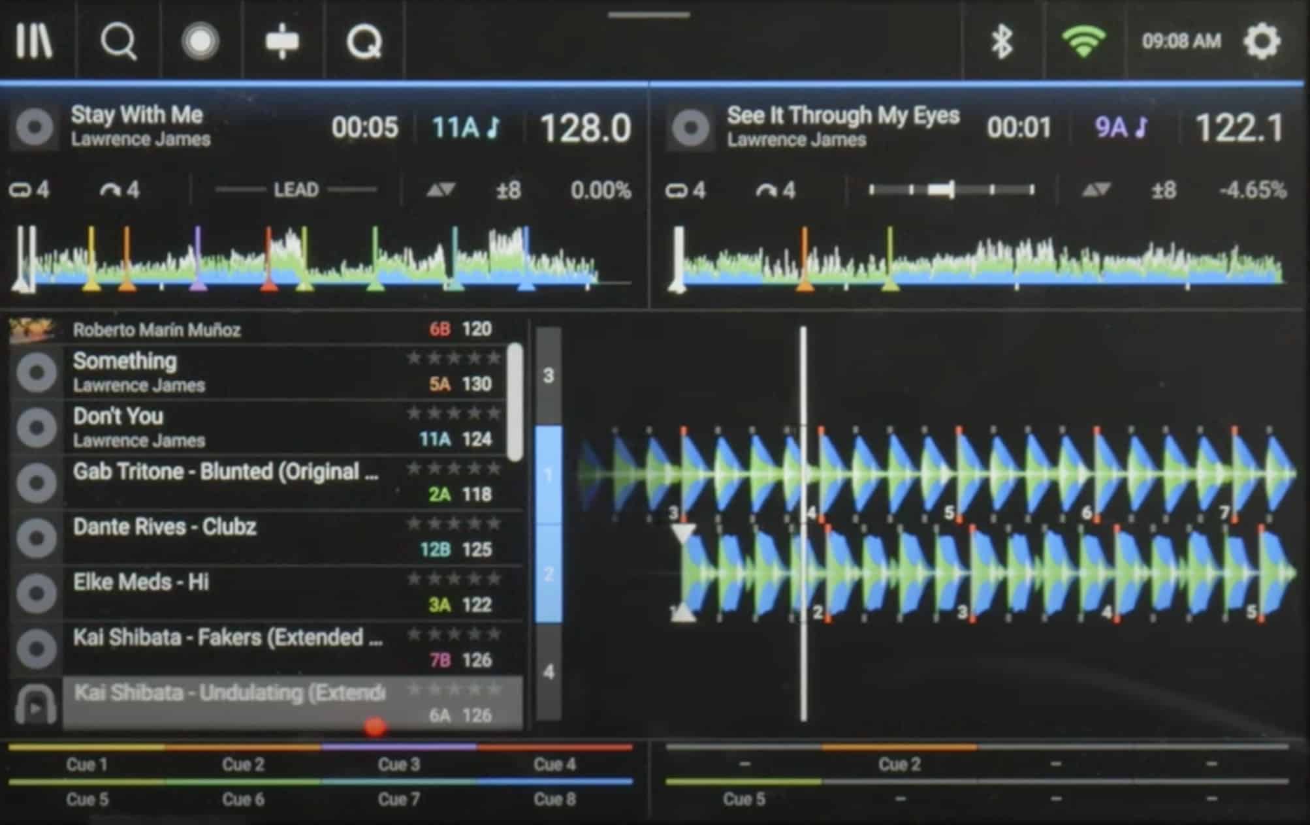Expand the ±8 pitch range on left deck

509,190
